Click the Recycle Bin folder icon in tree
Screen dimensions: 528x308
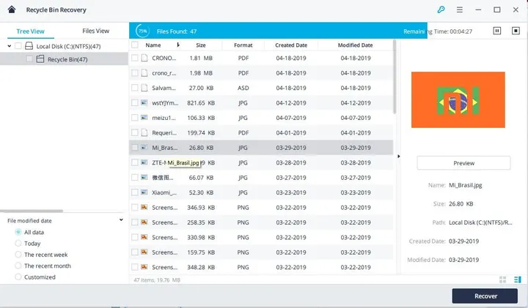pyautogui.click(x=40, y=59)
